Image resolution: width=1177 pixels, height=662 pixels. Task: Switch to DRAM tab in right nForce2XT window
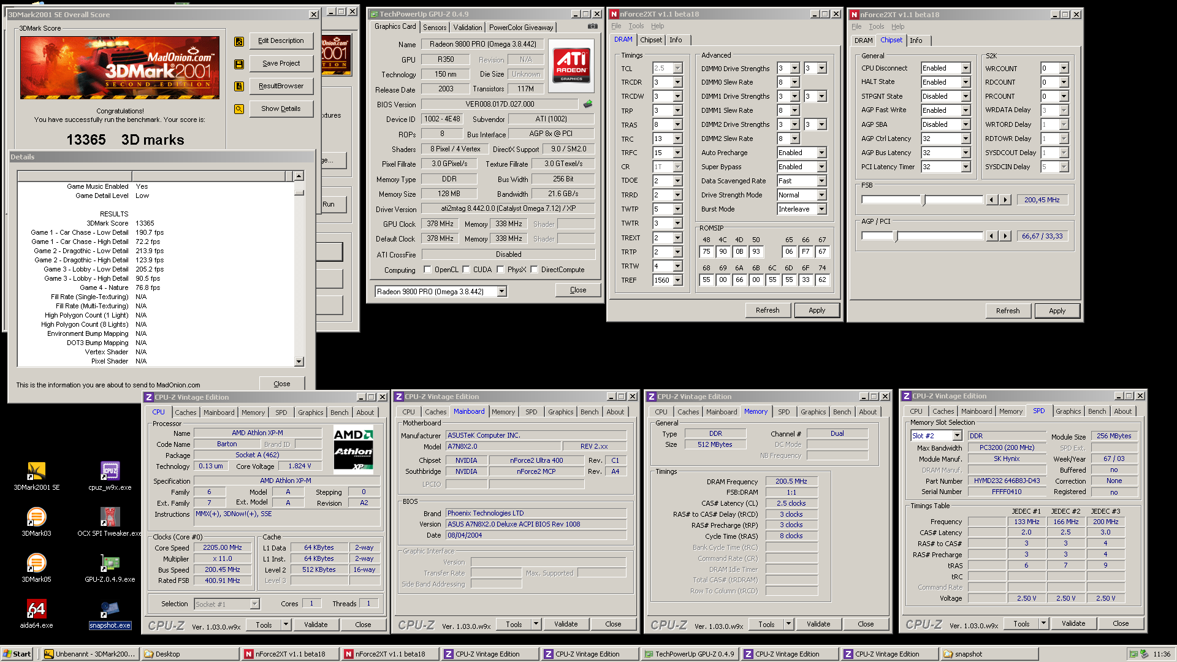863,40
